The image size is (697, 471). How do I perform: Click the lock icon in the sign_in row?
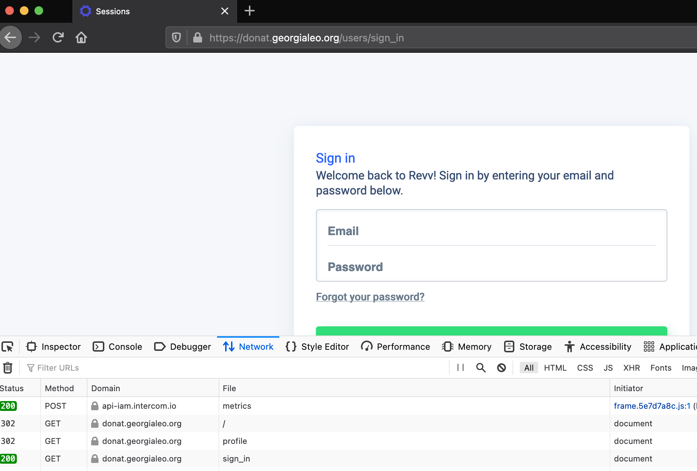(95, 459)
